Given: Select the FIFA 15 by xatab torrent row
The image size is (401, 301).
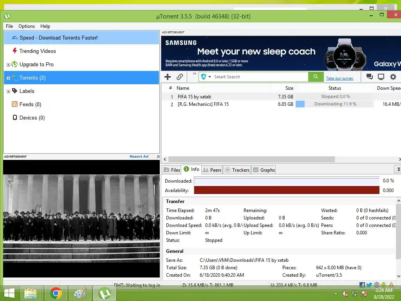Looking at the screenshot, I should coord(281,97).
